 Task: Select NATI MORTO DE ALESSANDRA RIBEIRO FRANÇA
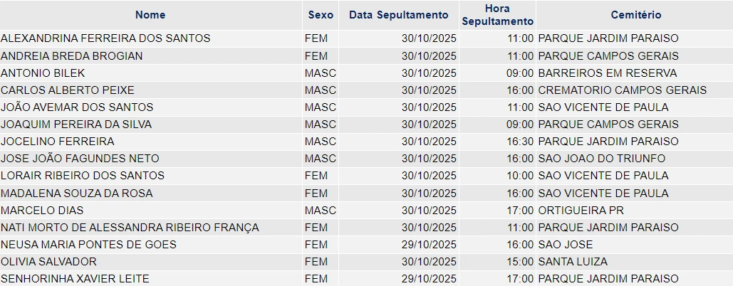[x=130, y=227]
